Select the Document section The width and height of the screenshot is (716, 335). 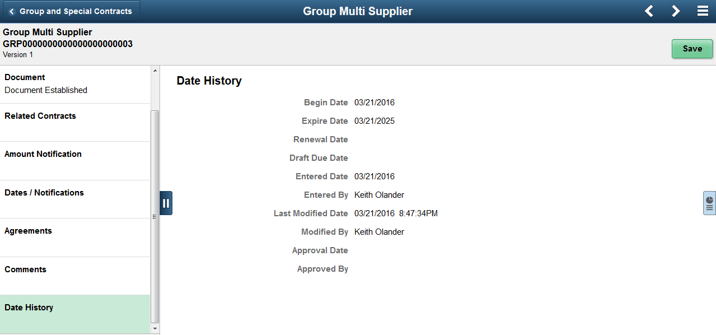[x=24, y=77]
